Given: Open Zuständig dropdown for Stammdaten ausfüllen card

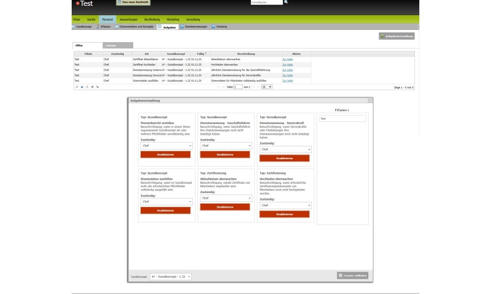Looking at the screenshot, I should click(166, 201).
